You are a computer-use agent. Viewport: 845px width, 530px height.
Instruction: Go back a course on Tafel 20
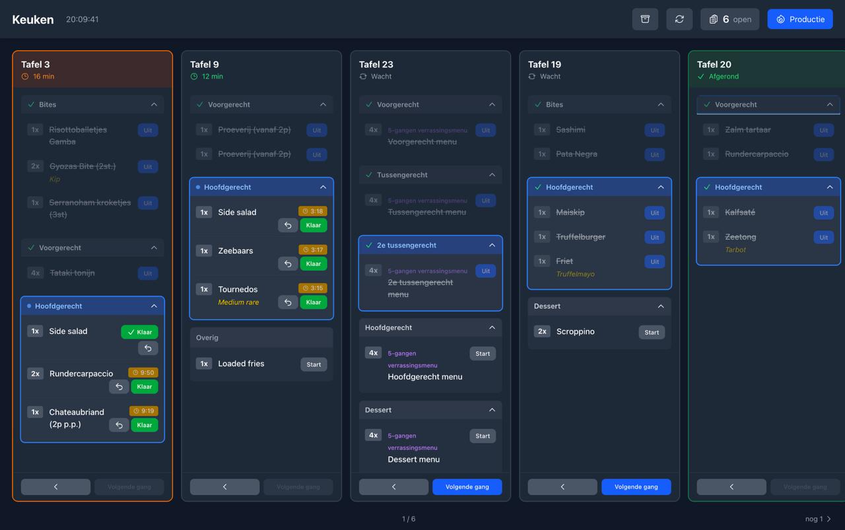(x=731, y=486)
